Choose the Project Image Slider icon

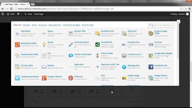click(151, 33)
